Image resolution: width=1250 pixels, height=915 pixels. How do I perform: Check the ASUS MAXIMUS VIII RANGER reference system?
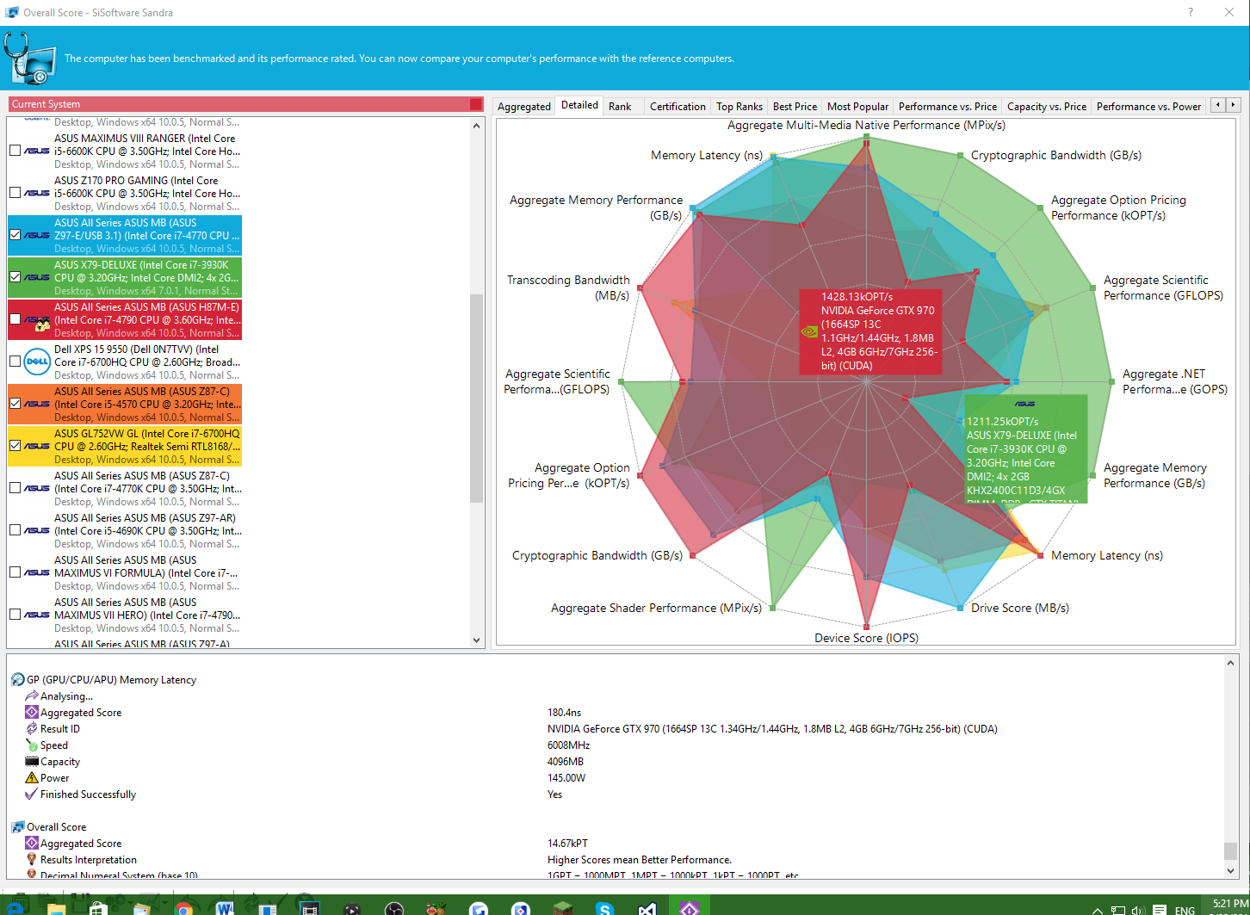[x=15, y=151]
